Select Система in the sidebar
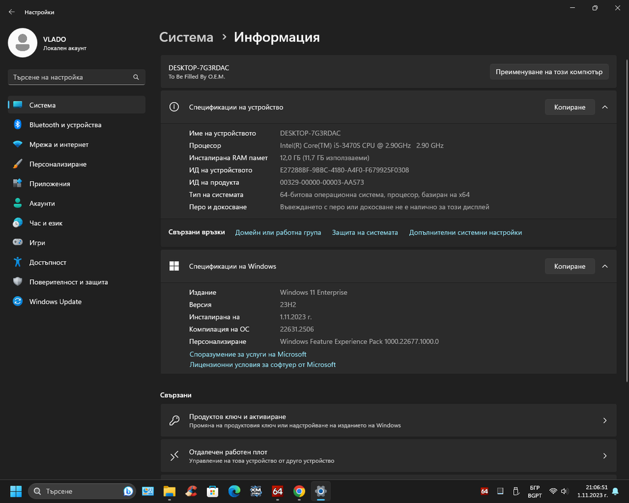Screen dimensions: 629x503 77,105
